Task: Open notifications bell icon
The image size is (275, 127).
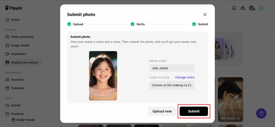Action: pyautogui.click(x=234, y=8)
